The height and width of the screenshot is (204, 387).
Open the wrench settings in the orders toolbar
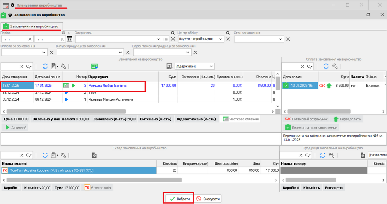(x=64, y=67)
